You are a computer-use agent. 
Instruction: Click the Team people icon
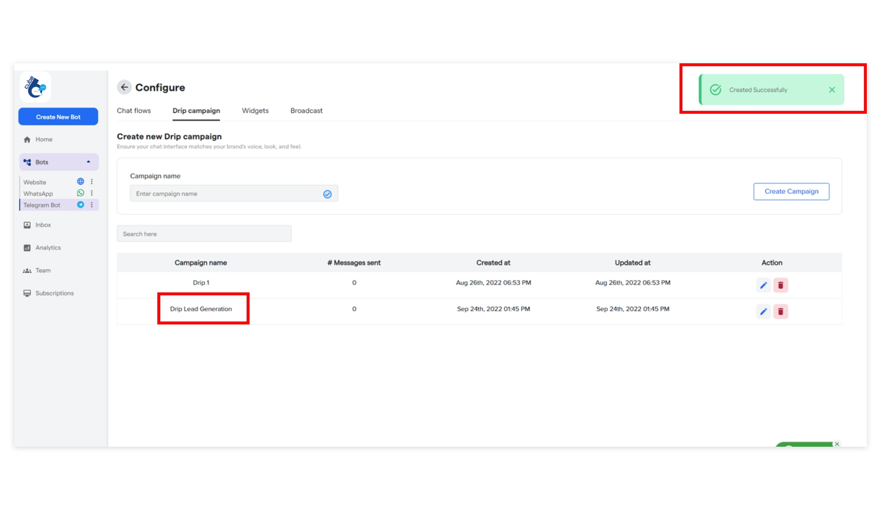(27, 271)
